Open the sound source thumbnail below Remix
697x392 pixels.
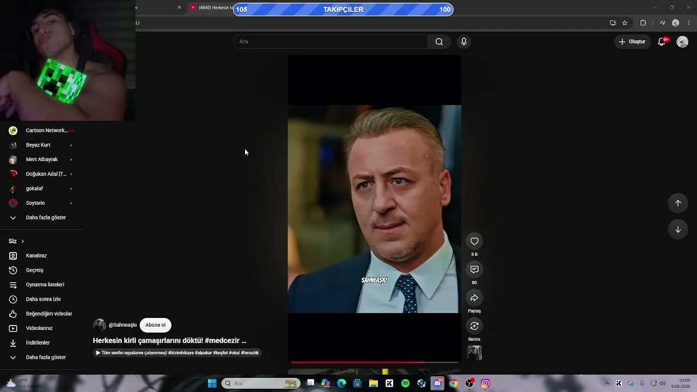pos(474,353)
